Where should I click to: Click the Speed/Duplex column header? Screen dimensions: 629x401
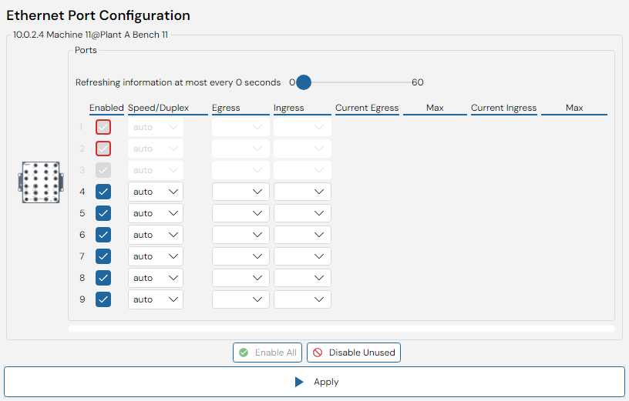tap(159, 108)
